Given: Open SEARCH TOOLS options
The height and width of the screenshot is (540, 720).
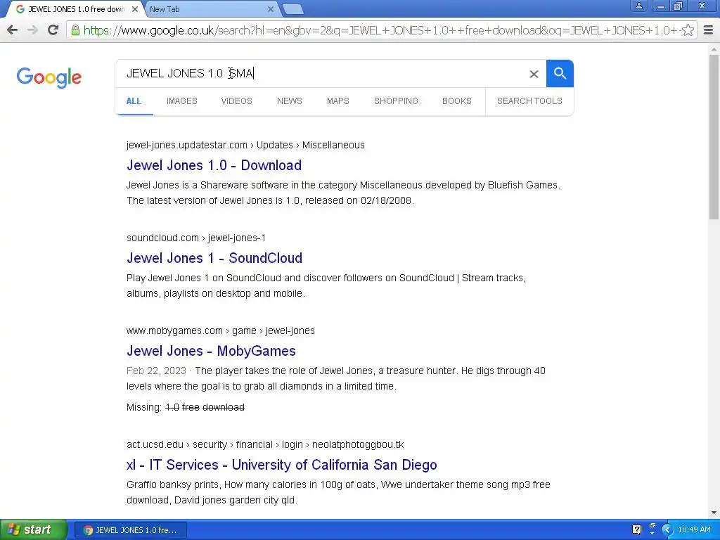Looking at the screenshot, I should [529, 101].
